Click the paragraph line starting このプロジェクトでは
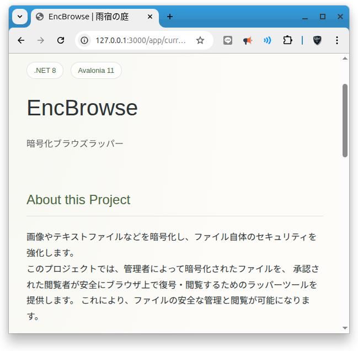Viewport: 358px width, 351px height. pyautogui.click(x=173, y=269)
